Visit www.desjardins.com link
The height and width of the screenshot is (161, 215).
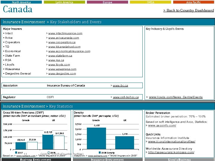(x=62, y=74)
